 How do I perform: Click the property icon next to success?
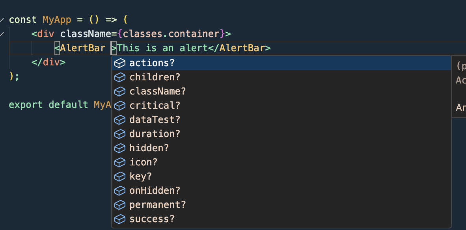(119, 219)
